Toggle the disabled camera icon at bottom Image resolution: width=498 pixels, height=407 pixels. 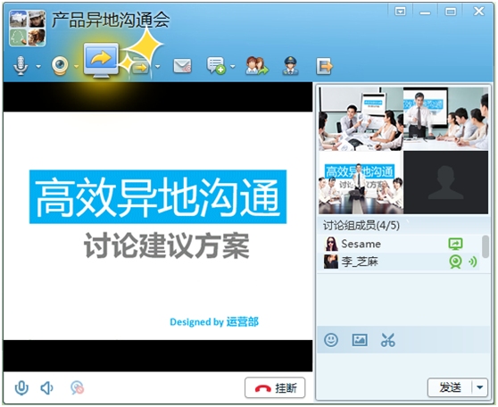(x=77, y=388)
